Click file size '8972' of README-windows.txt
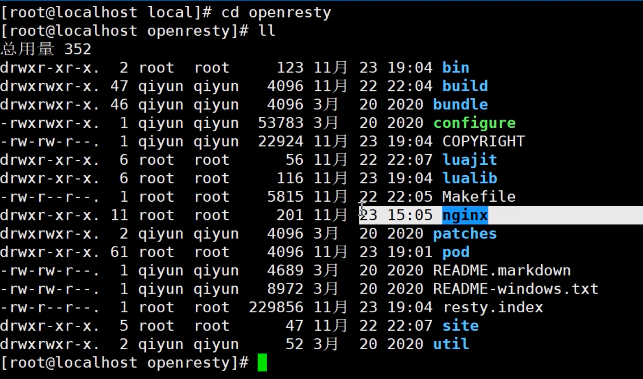 285,289
